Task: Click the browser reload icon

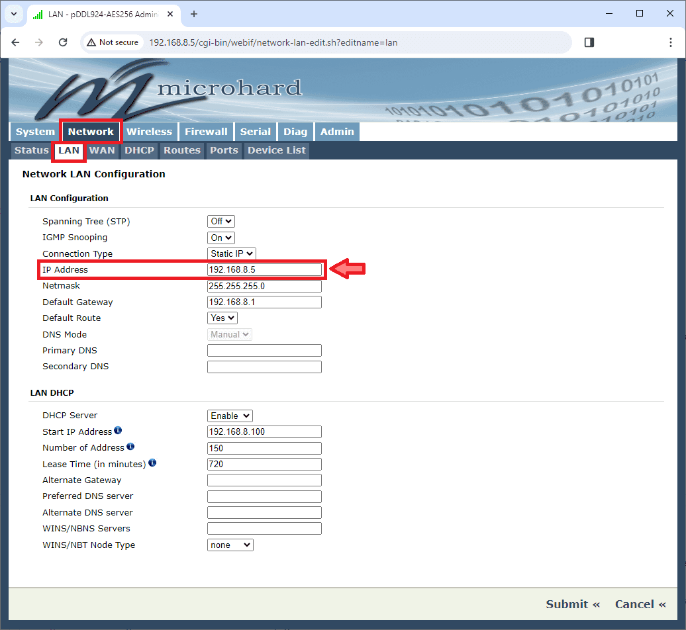Action: coord(63,42)
